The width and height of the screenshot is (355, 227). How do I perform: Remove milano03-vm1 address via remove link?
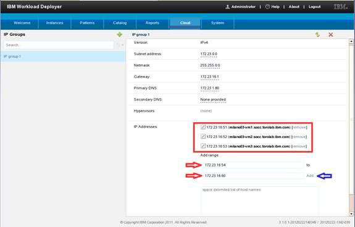299,127
